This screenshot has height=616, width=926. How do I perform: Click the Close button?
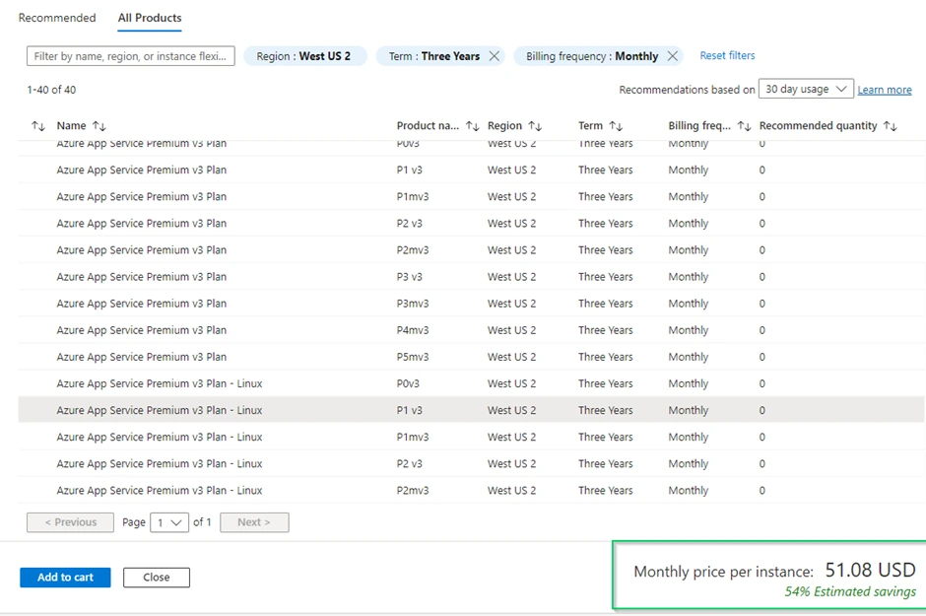[x=156, y=578]
